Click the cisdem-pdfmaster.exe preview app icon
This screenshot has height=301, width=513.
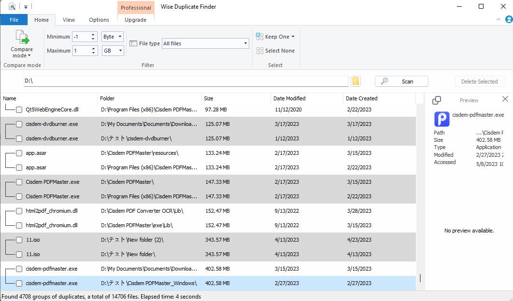click(x=442, y=119)
